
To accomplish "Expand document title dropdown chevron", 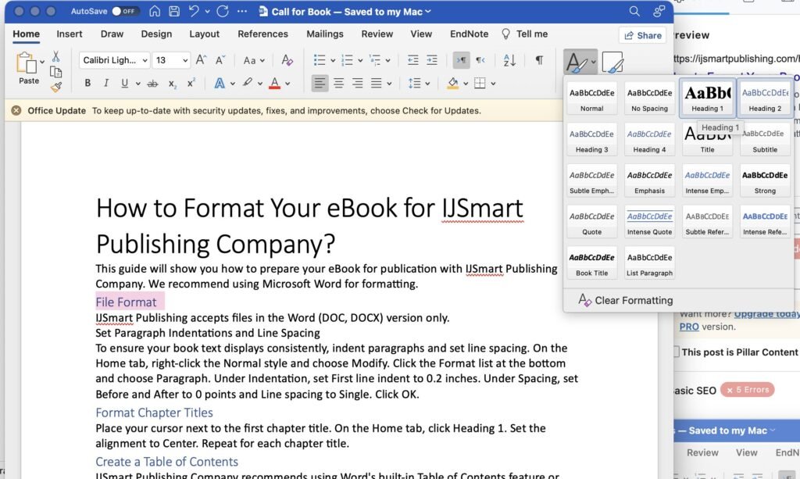I will point(427,11).
